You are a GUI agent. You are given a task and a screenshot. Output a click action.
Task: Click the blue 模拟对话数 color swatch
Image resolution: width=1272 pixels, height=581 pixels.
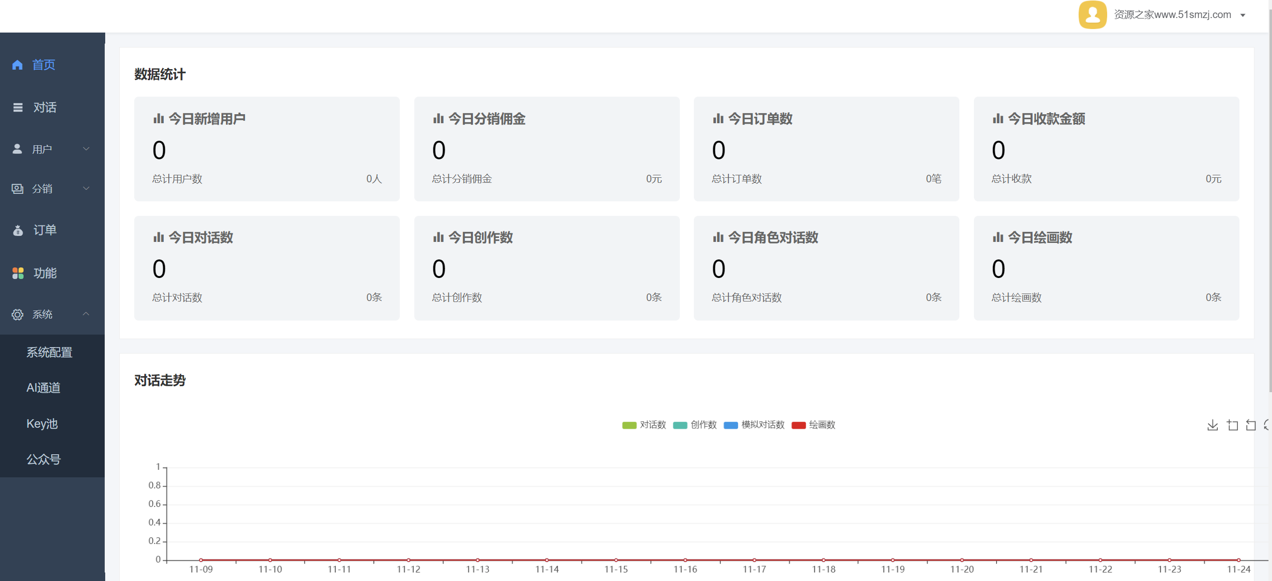pyautogui.click(x=731, y=425)
